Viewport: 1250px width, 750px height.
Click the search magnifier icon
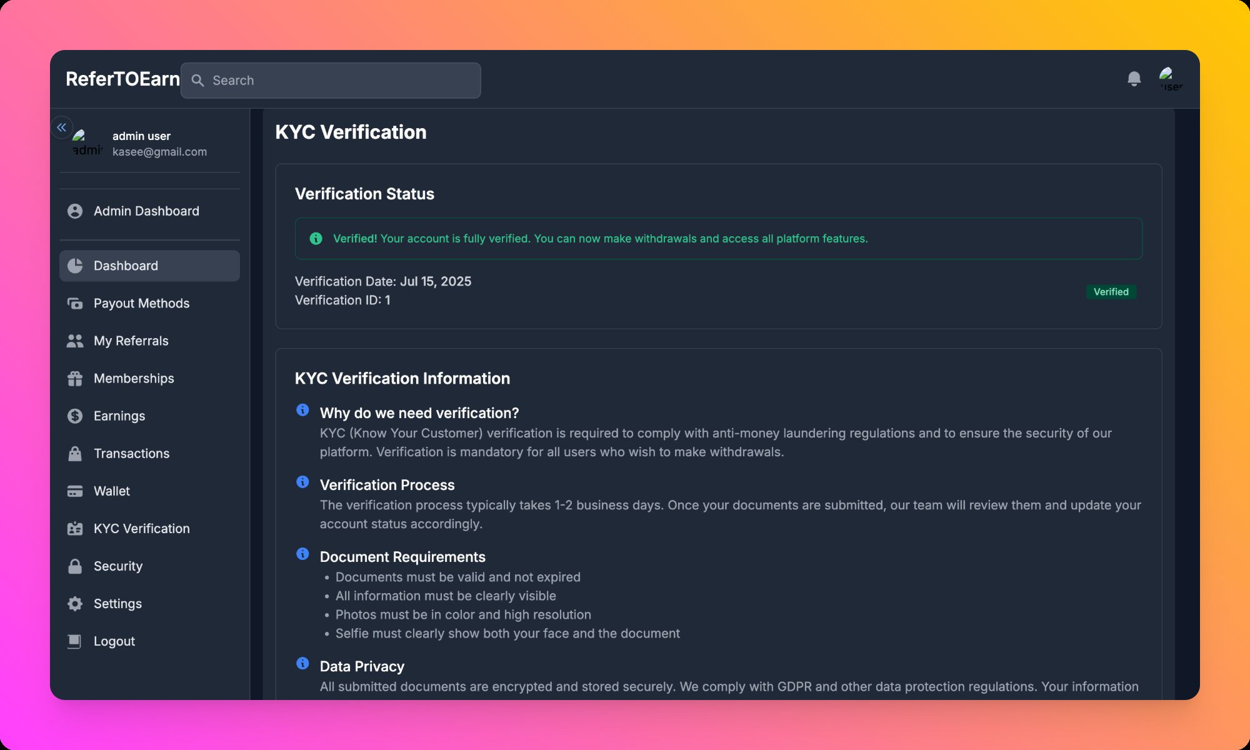click(x=197, y=81)
